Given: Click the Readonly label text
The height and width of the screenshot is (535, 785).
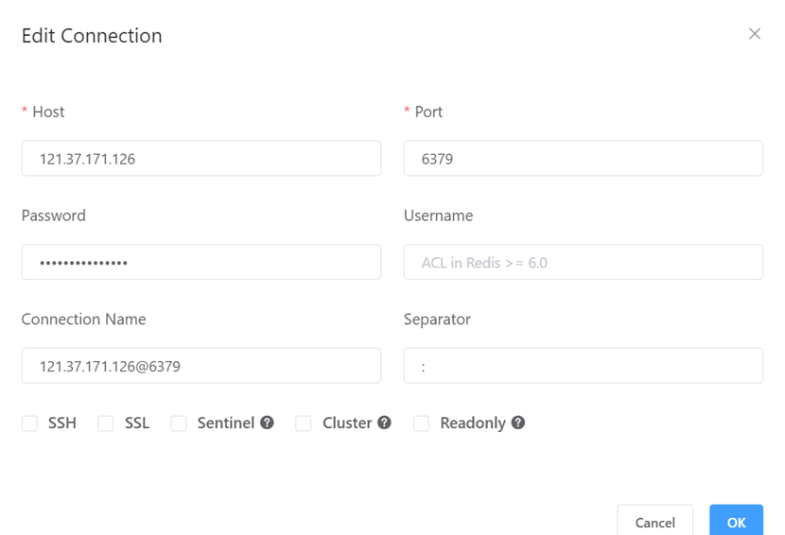Looking at the screenshot, I should tap(473, 423).
